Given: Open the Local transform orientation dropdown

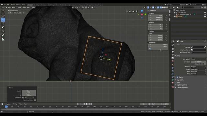Looking at the screenshot, I should click(76, 7).
